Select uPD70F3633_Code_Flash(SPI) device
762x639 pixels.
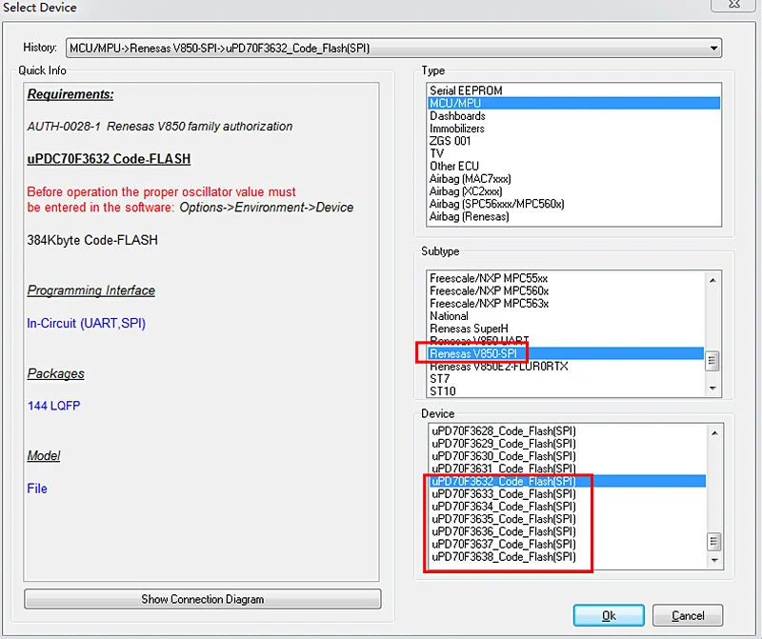pos(568,494)
